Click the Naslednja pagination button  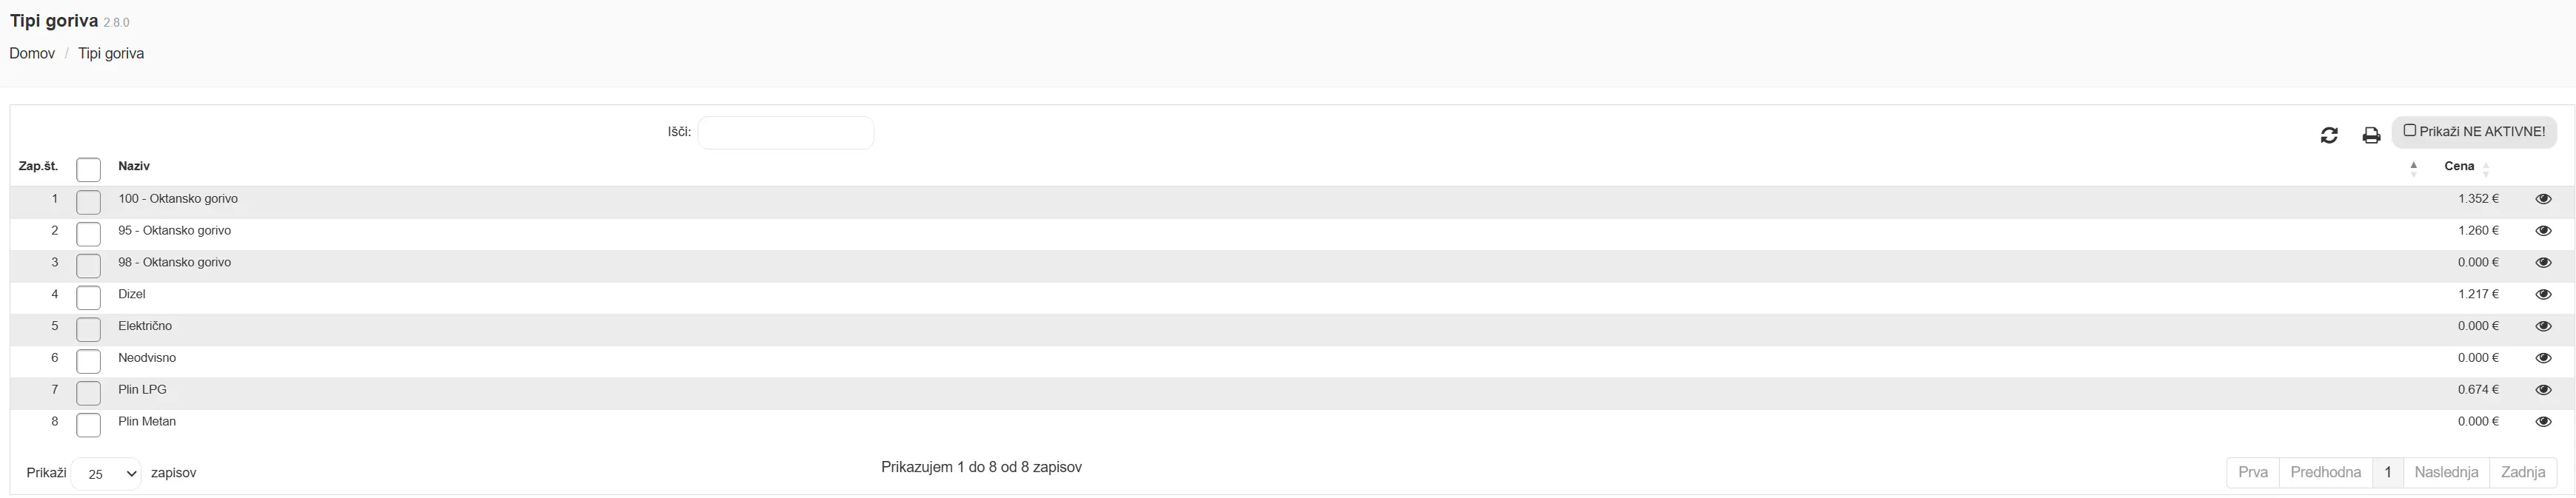click(x=2446, y=472)
